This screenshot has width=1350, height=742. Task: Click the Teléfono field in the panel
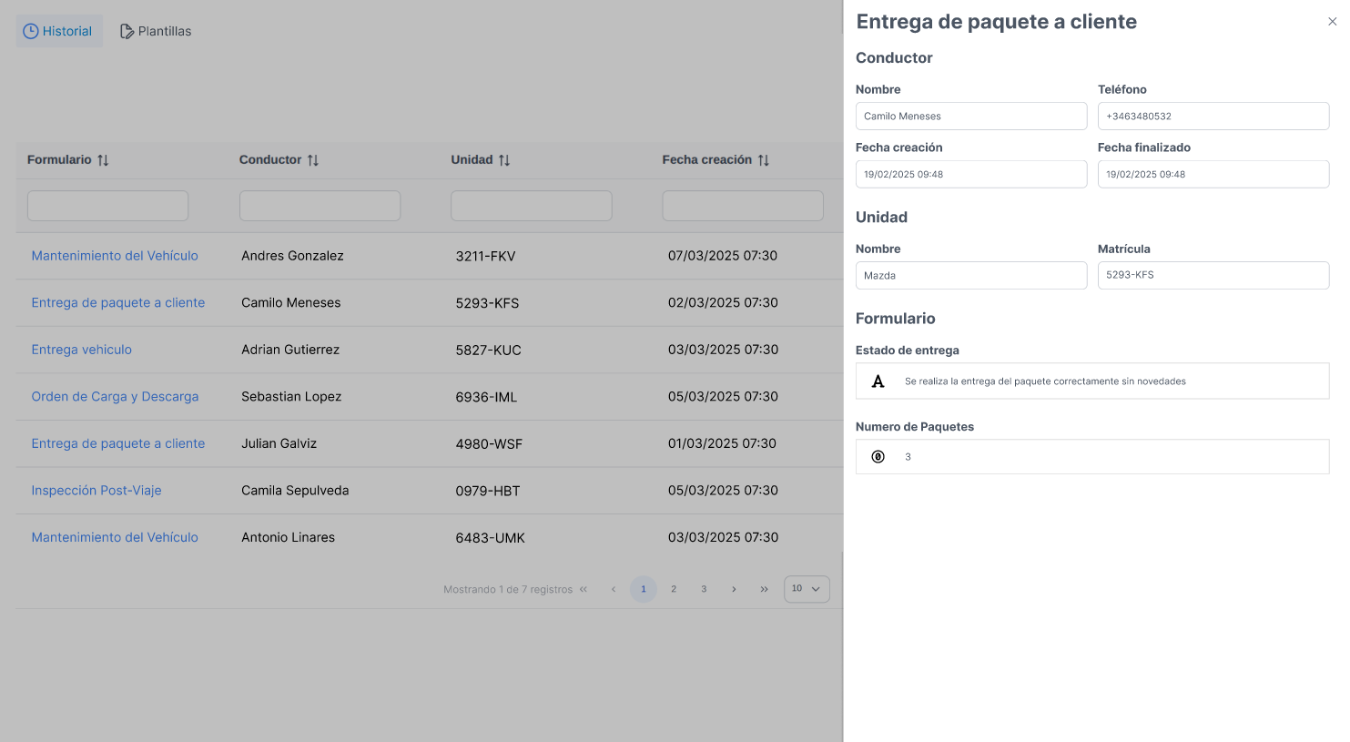pos(1213,117)
